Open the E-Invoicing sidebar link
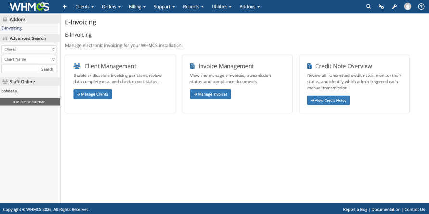Viewport: 429px width, 214px height. (12, 28)
